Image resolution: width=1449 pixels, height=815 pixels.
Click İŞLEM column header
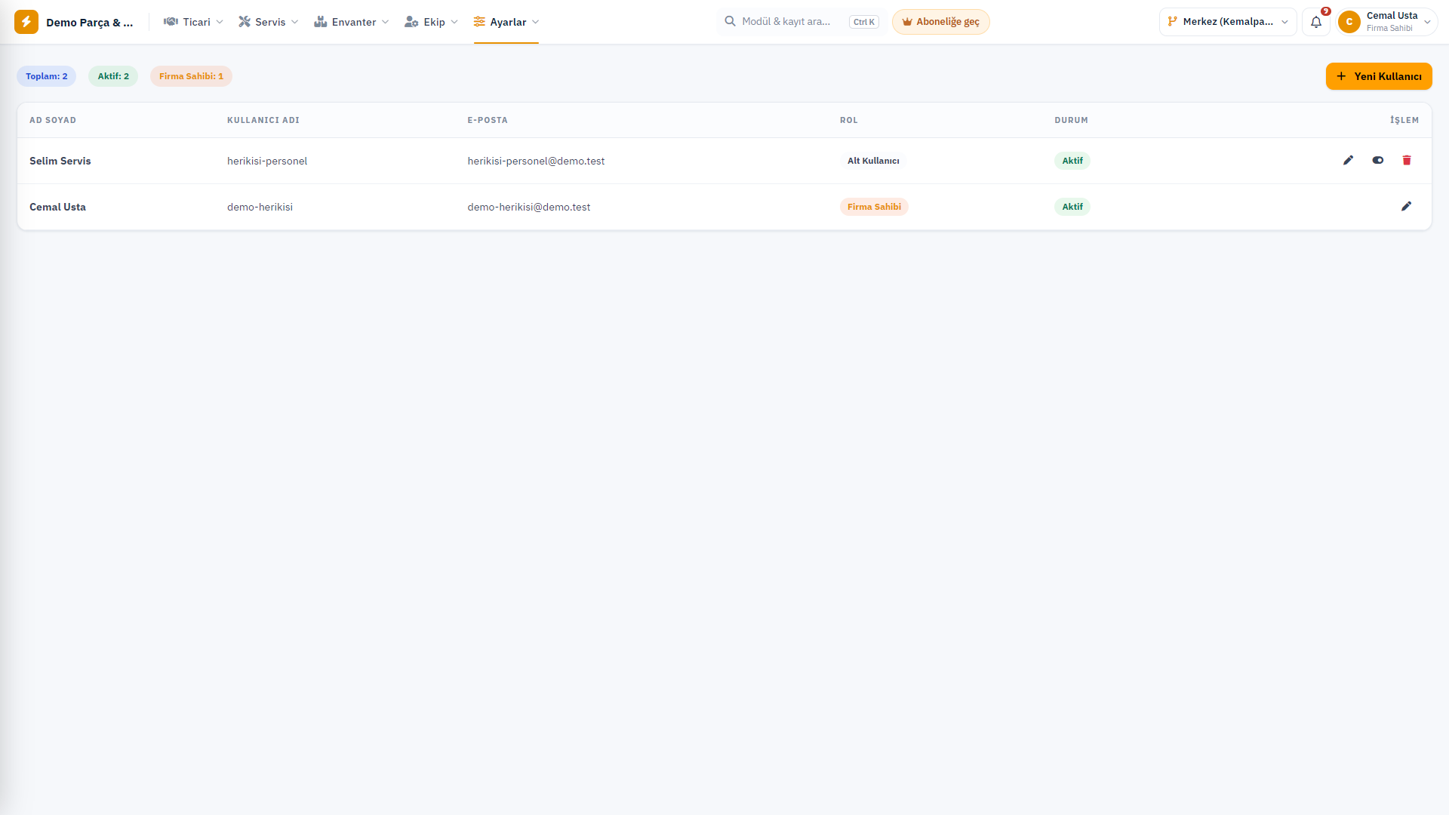pyautogui.click(x=1404, y=120)
